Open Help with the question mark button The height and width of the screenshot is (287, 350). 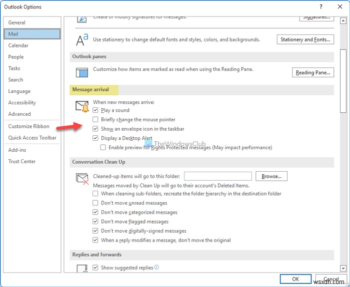click(x=321, y=6)
